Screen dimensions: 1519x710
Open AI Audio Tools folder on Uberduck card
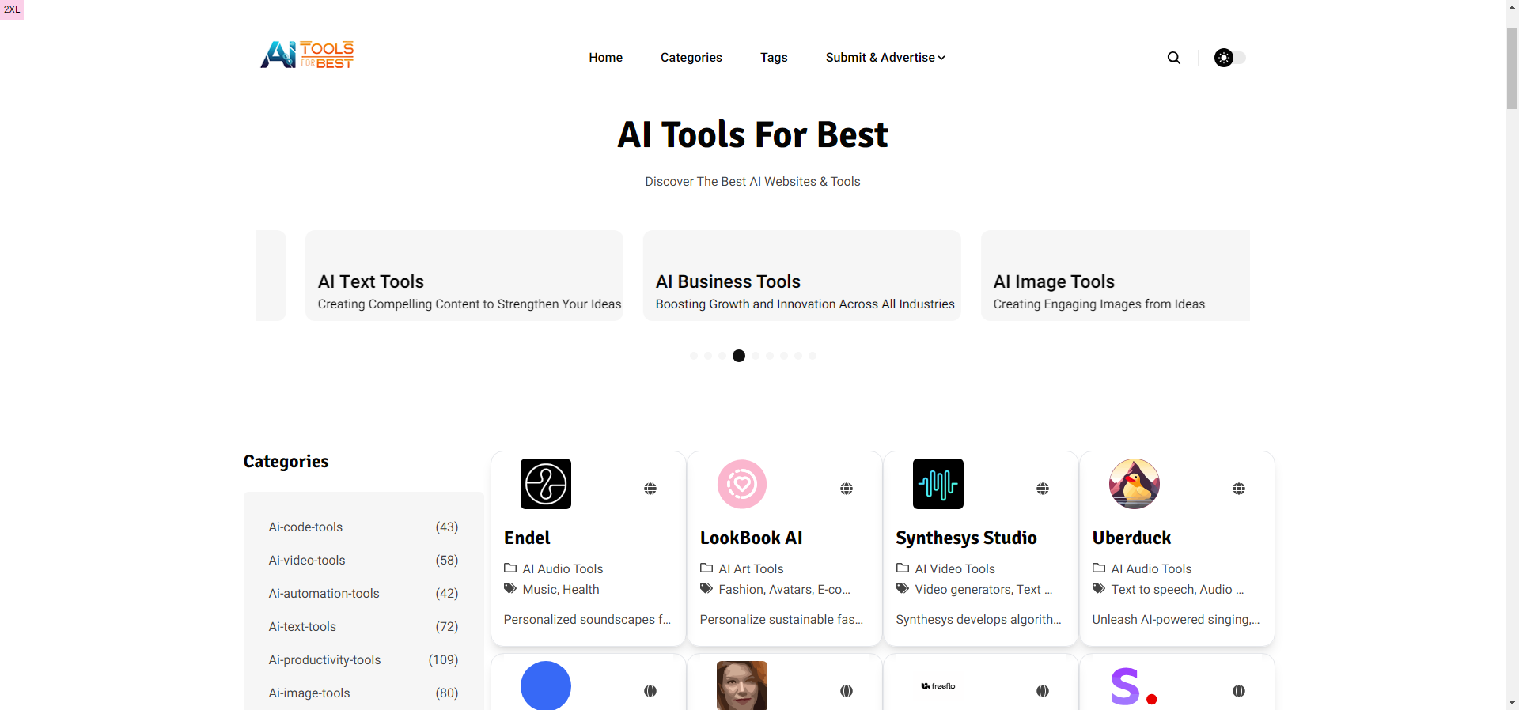pyautogui.click(x=1151, y=569)
